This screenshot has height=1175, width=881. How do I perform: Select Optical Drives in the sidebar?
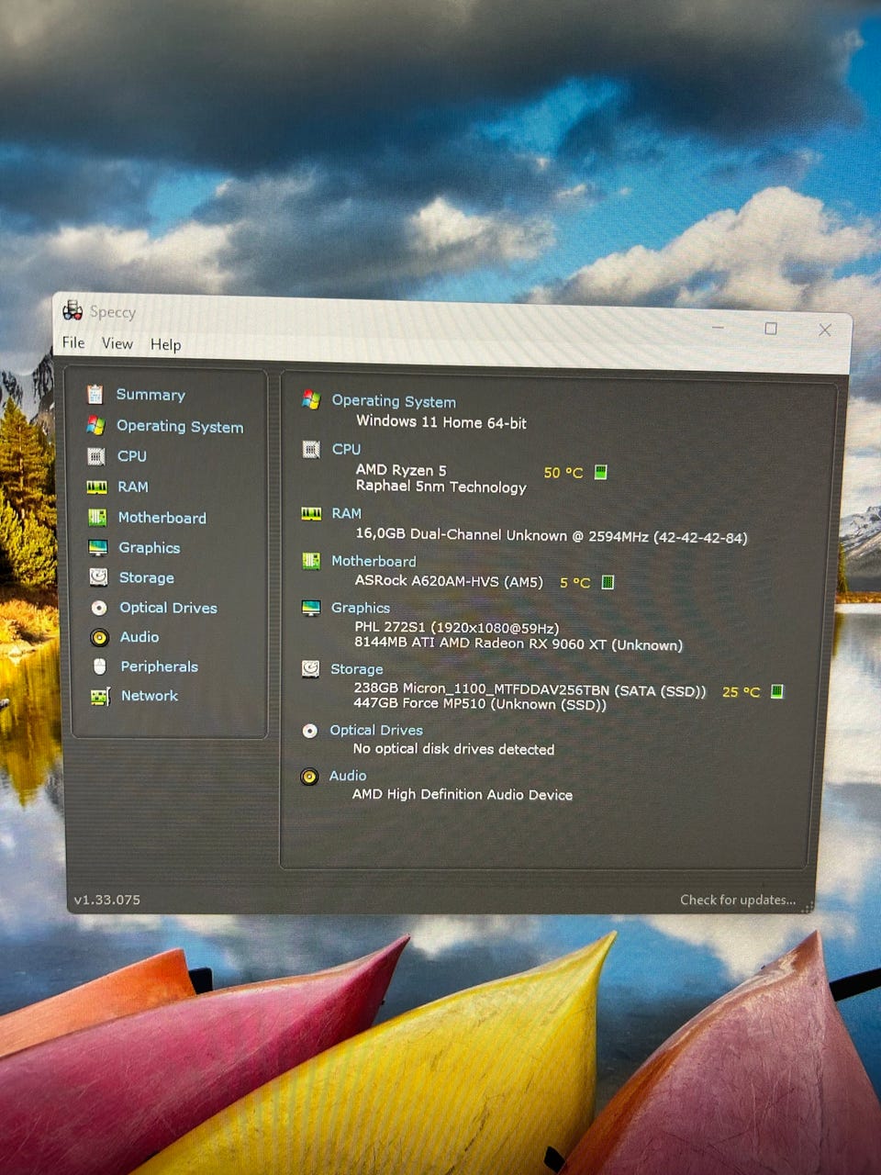coord(169,608)
